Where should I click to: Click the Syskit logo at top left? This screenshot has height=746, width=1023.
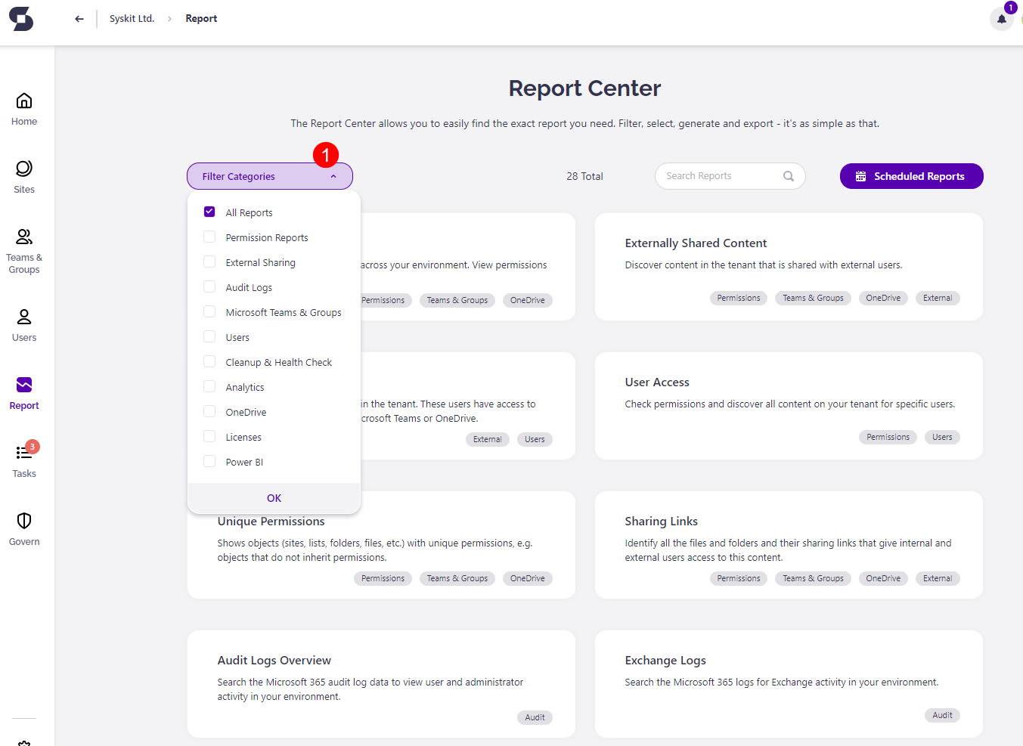20,18
